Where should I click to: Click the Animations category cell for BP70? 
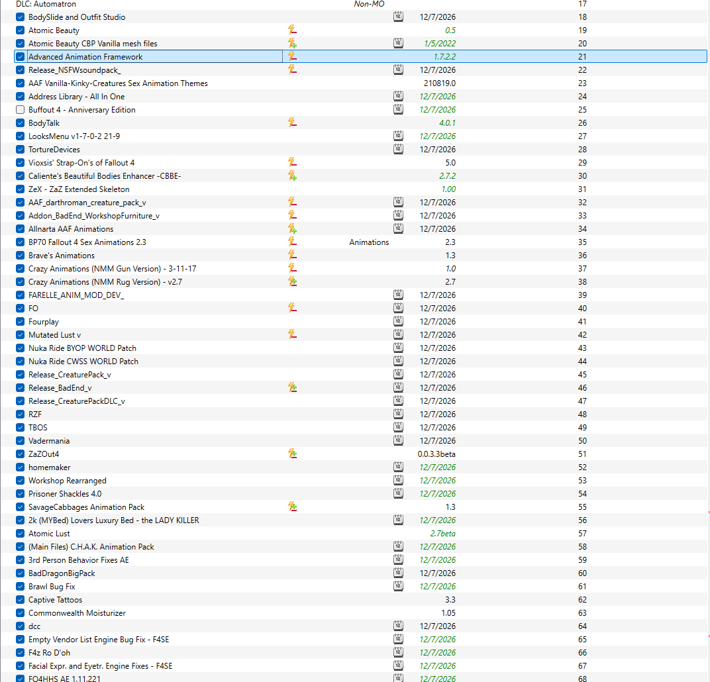(369, 242)
